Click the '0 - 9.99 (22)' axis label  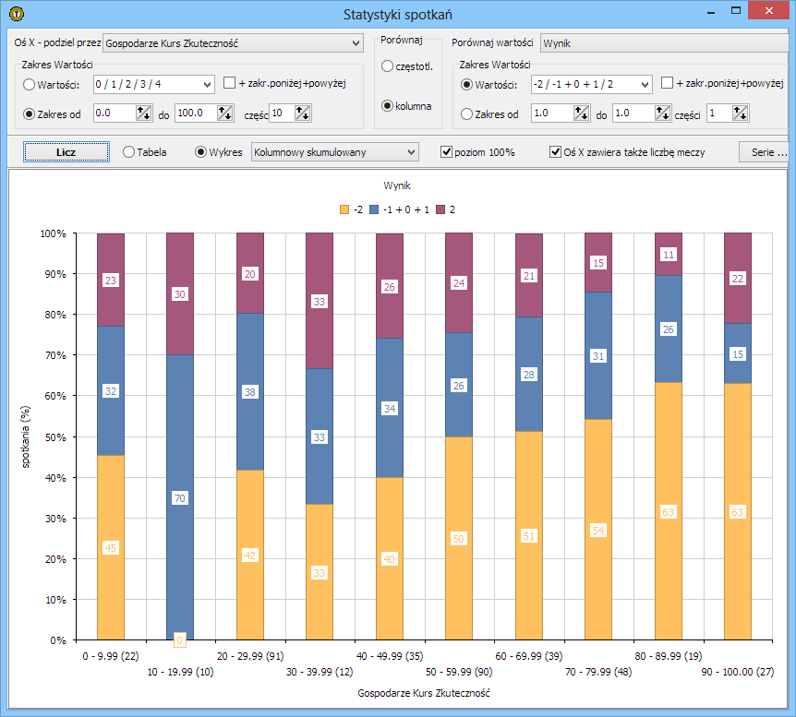pyautogui.click(x=111, y=656)
